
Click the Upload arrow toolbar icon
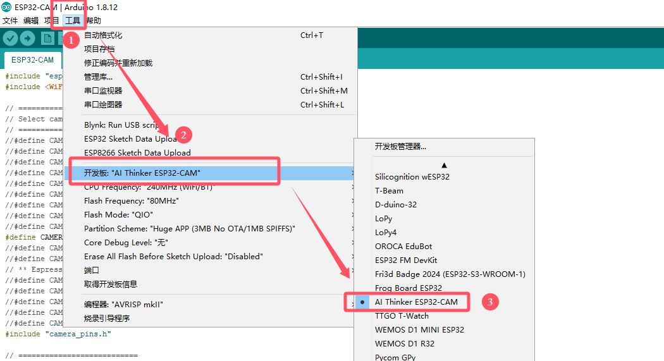pyautogui.click(x=28, y=39)
